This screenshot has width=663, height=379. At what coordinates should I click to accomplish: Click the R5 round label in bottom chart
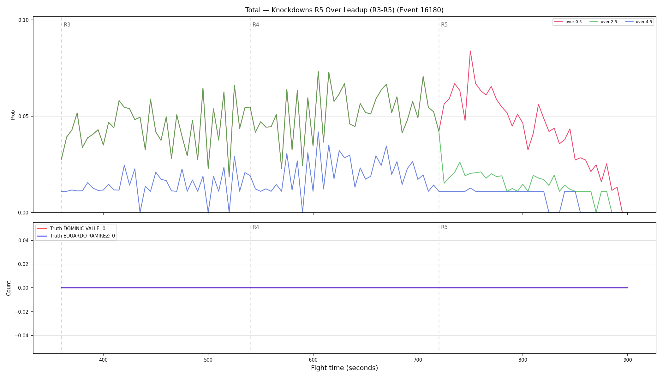pos(444,227)
